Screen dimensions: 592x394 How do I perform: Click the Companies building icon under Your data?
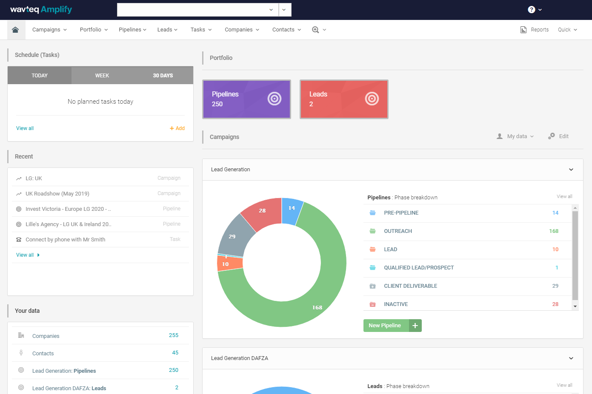click(x=21, y=335)
